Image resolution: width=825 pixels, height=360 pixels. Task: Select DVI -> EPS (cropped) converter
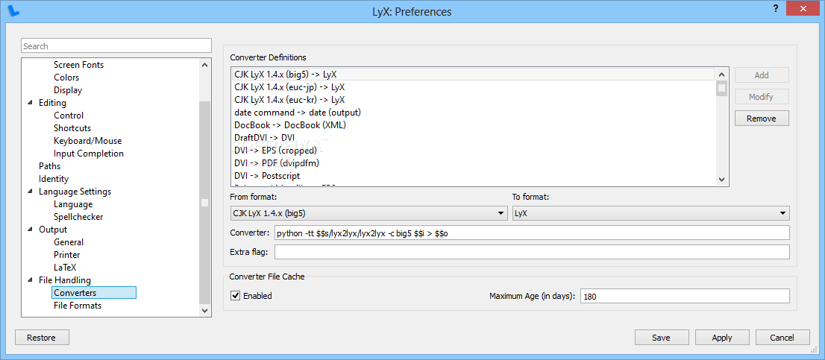473,151
